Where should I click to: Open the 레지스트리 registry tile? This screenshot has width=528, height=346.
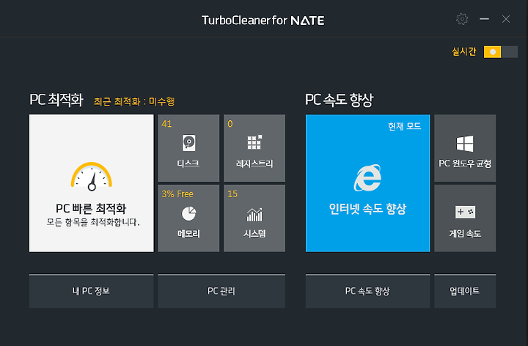pos(254,148)
